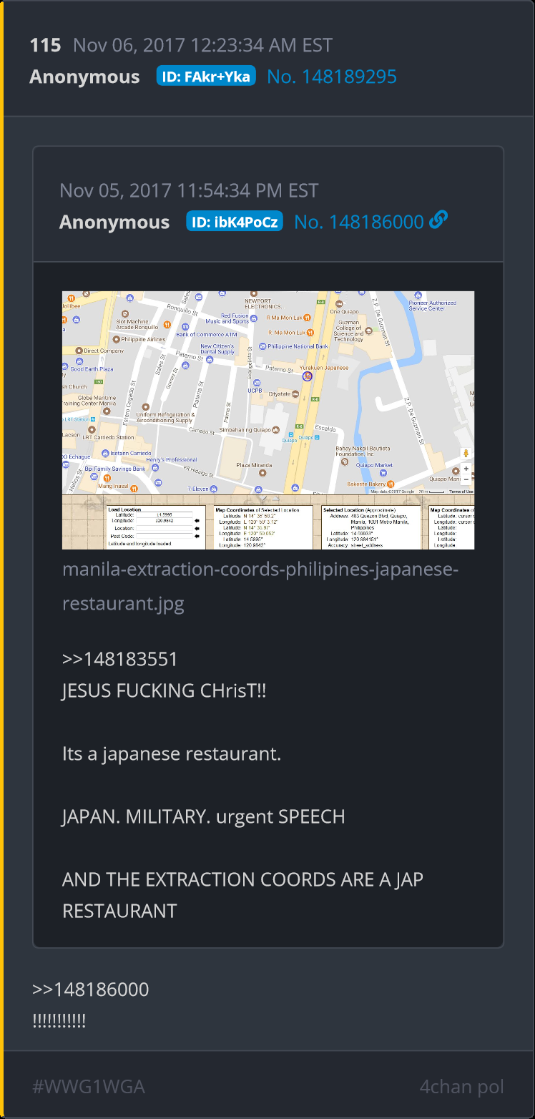Screen dimensions: 535x1119
Task: Click post number 115
Action: click(45, 46)
